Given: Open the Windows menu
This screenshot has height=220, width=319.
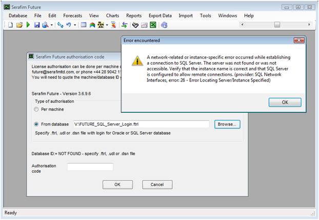Looking at the screenshot, I should point(227,16).
